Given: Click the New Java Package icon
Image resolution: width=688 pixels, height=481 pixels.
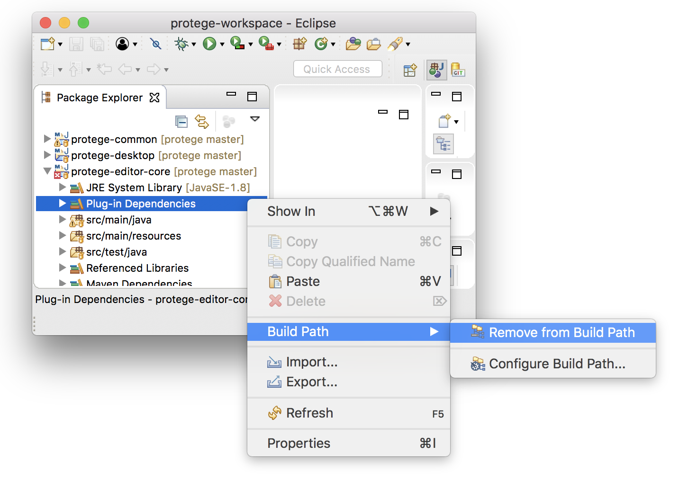Looking at the screenshot, I should (300, 44).
